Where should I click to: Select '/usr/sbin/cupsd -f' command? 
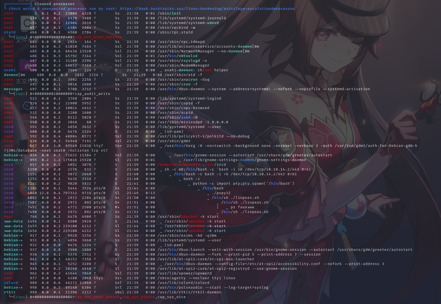(179, 104)
